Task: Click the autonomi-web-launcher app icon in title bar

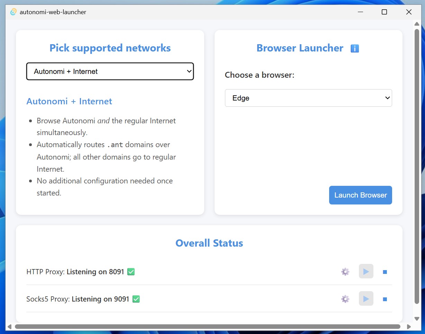Action: click(13, 12)
